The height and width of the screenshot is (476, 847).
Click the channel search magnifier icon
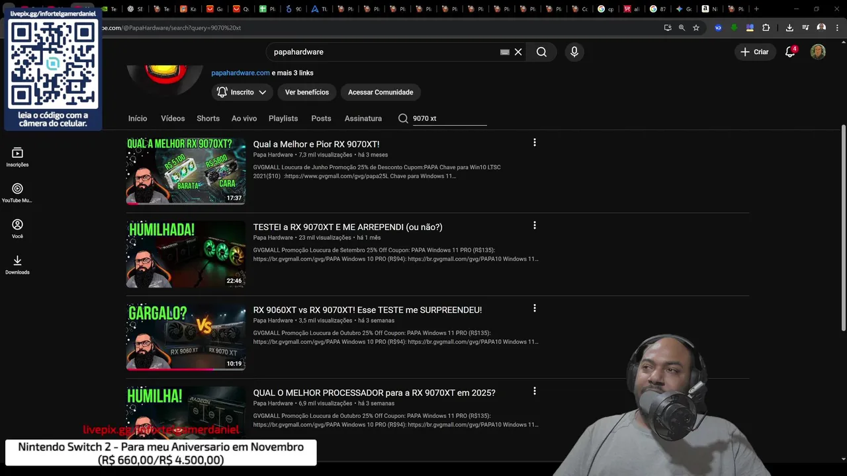click(403, 118)
